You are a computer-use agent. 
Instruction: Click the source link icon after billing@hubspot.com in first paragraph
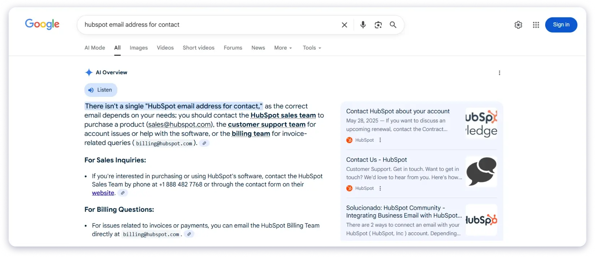point(204,143)
